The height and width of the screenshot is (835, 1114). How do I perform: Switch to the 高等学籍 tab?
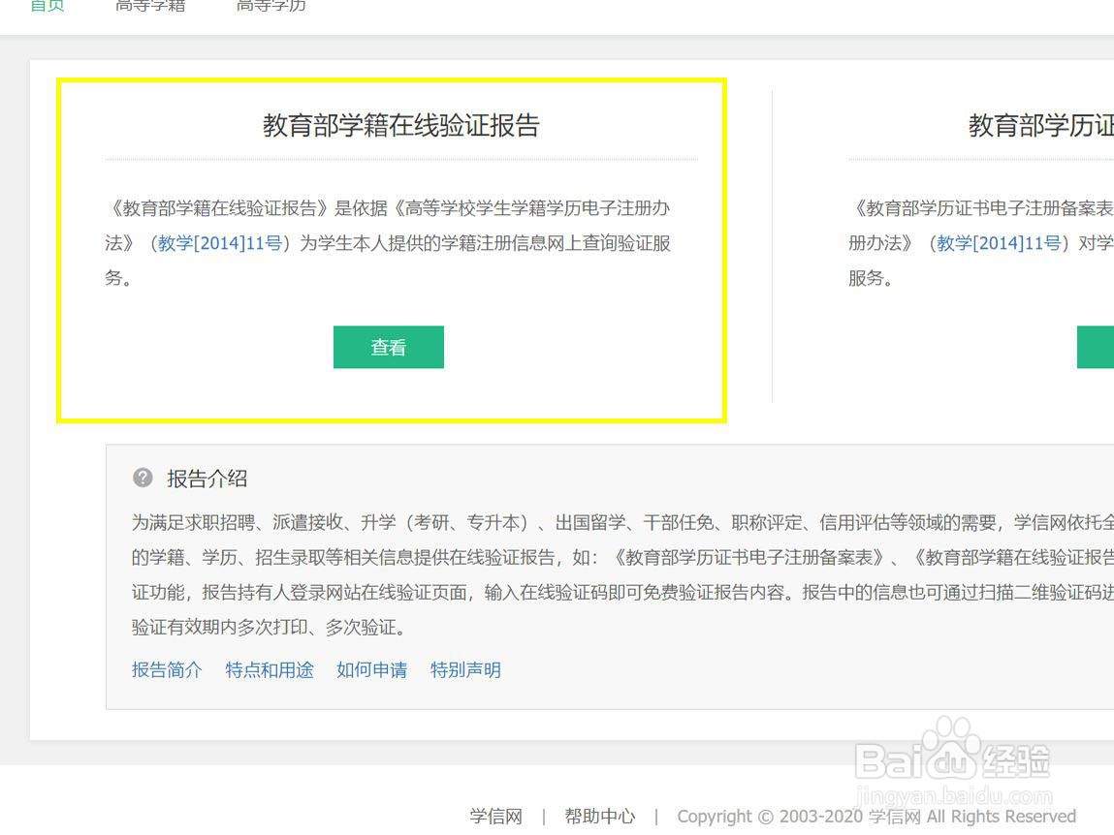tap(149, 7)
